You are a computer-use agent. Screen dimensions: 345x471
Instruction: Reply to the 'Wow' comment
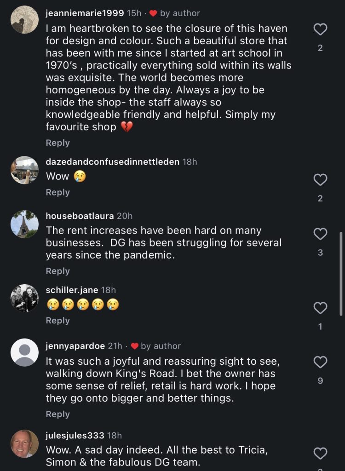(57, 192)
